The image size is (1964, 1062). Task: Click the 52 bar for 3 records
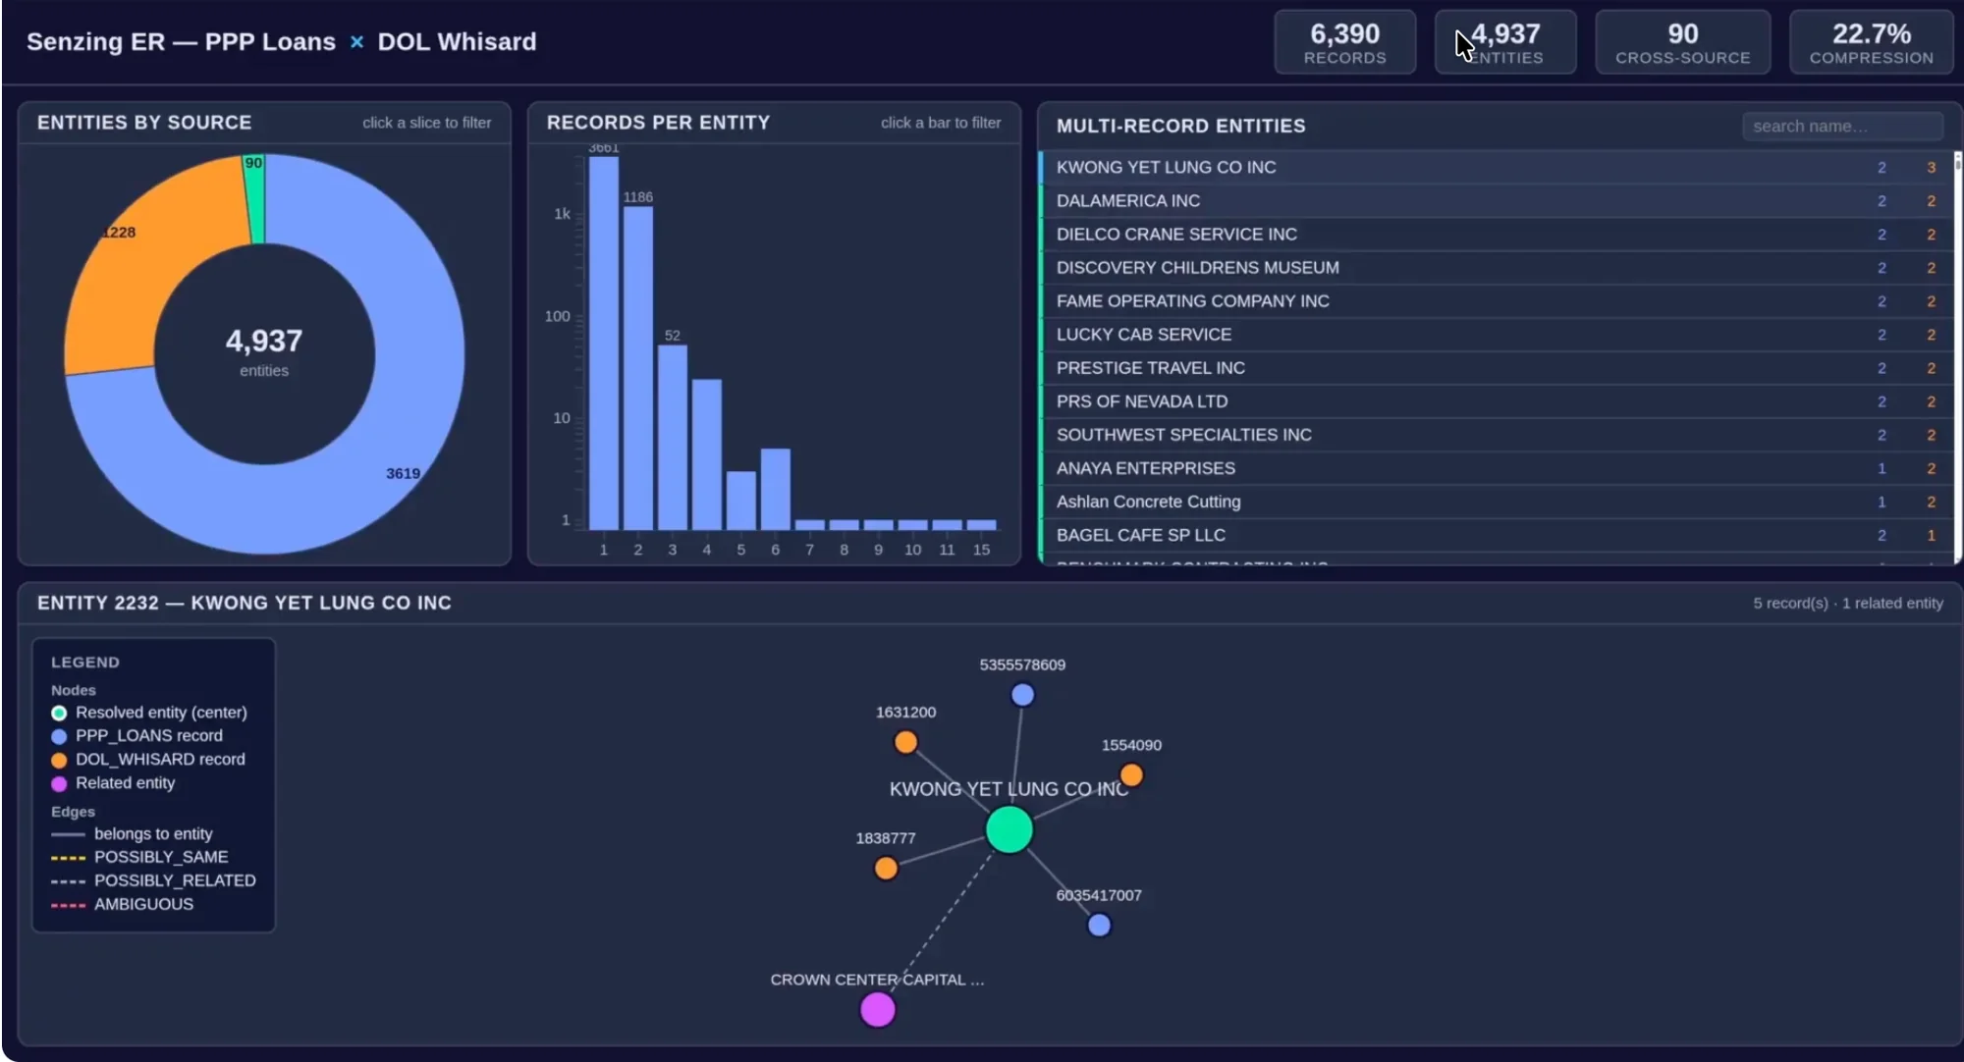(672, 438)
